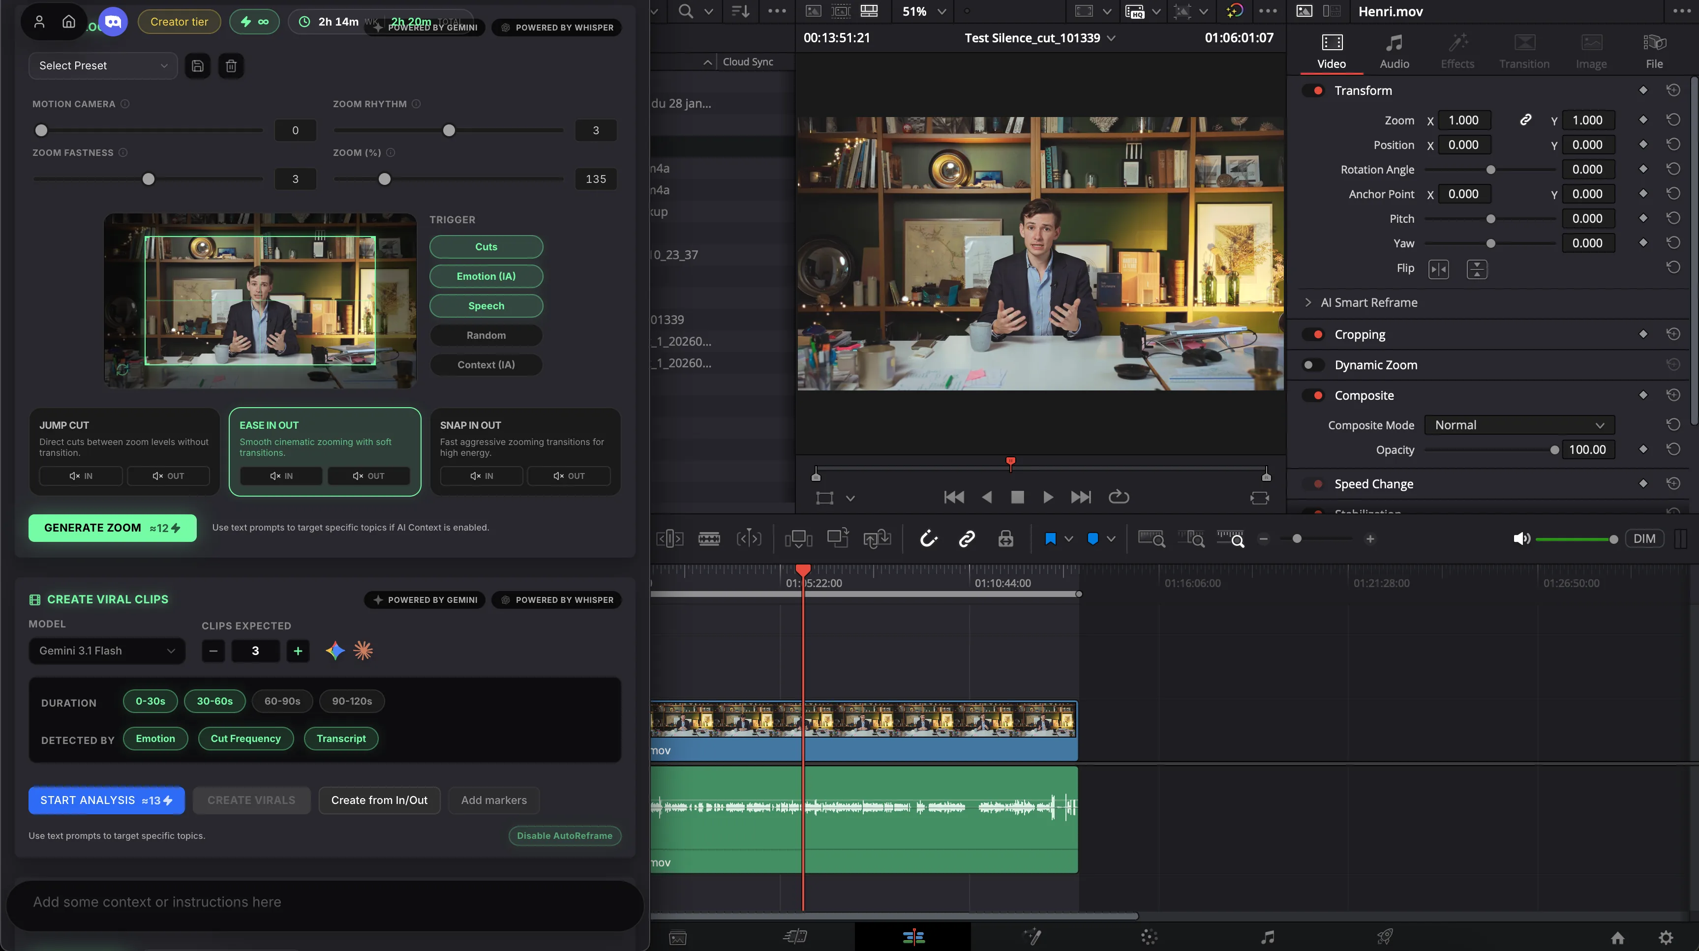
Task: Select the Claude sunburst model icon
Action: (x=363, y=651)
